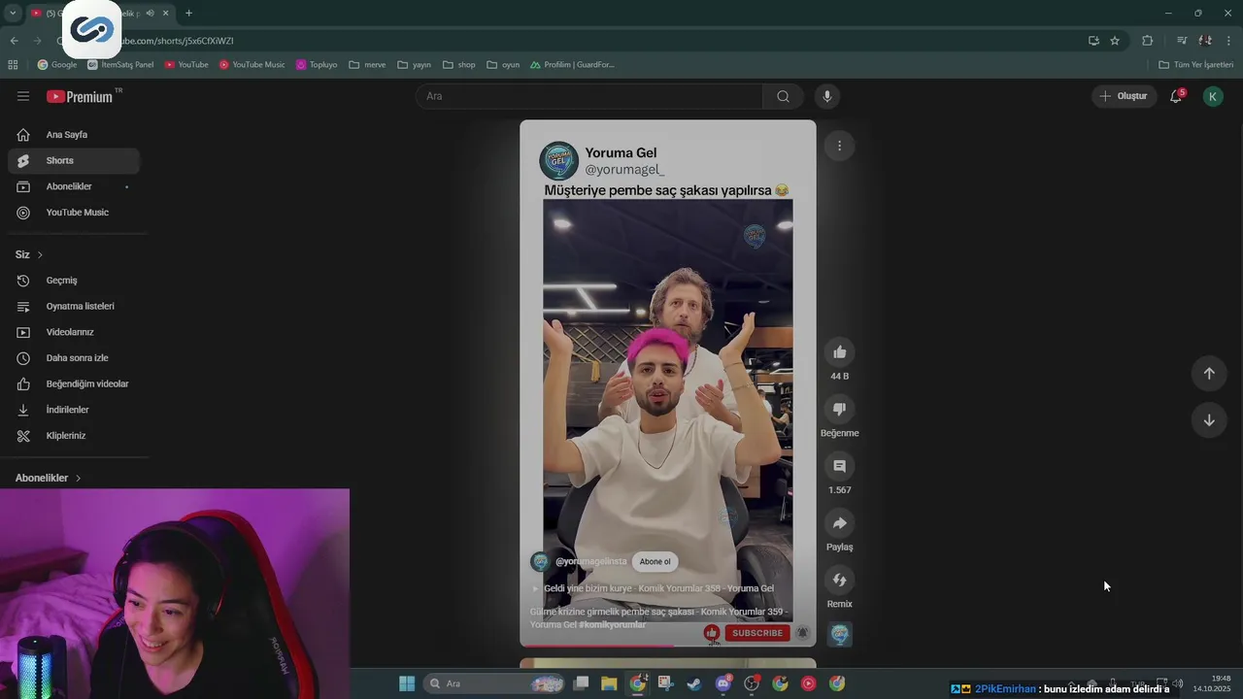Open a new browser tab
This screenshot has height=699, width=1243.
[188, 13]
